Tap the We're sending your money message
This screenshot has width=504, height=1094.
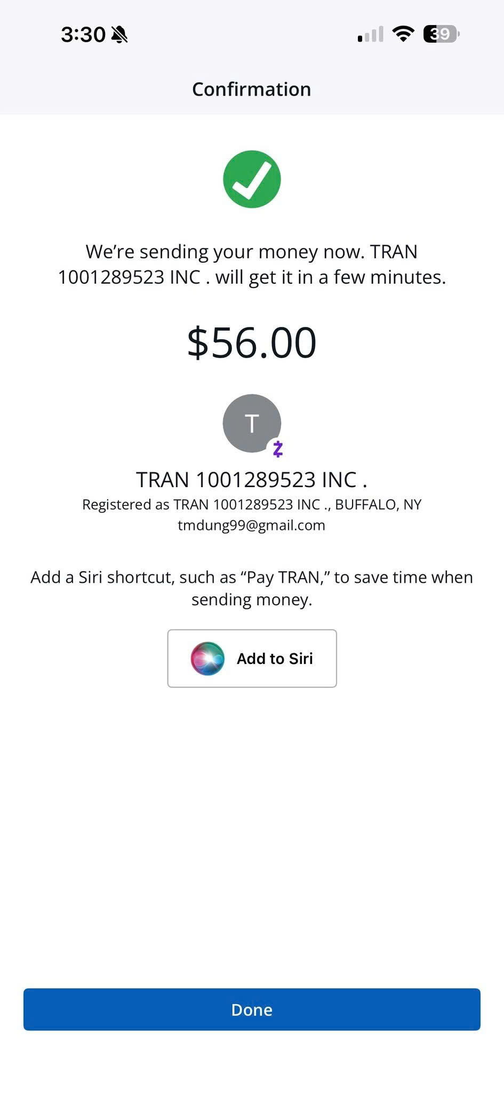[x=252, y=264]
